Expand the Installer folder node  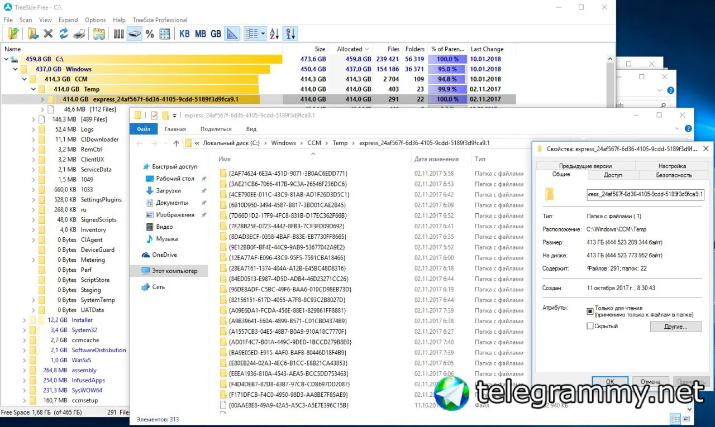pyautogui.click(x=24, y=320)
